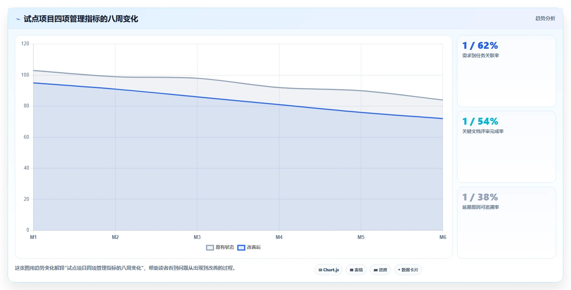
Task: Click the 1 / 54% value
Action: tap(480, 122)
